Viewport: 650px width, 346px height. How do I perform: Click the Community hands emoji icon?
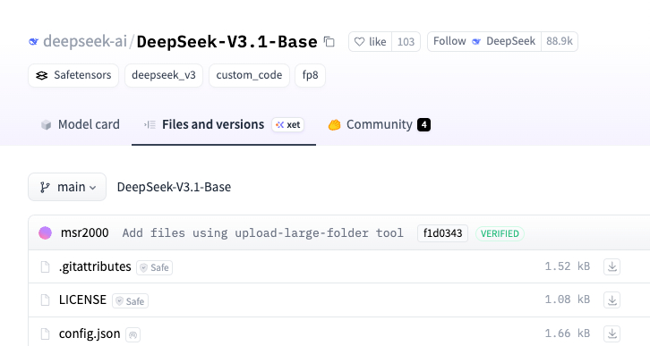(x=335, y=124)
